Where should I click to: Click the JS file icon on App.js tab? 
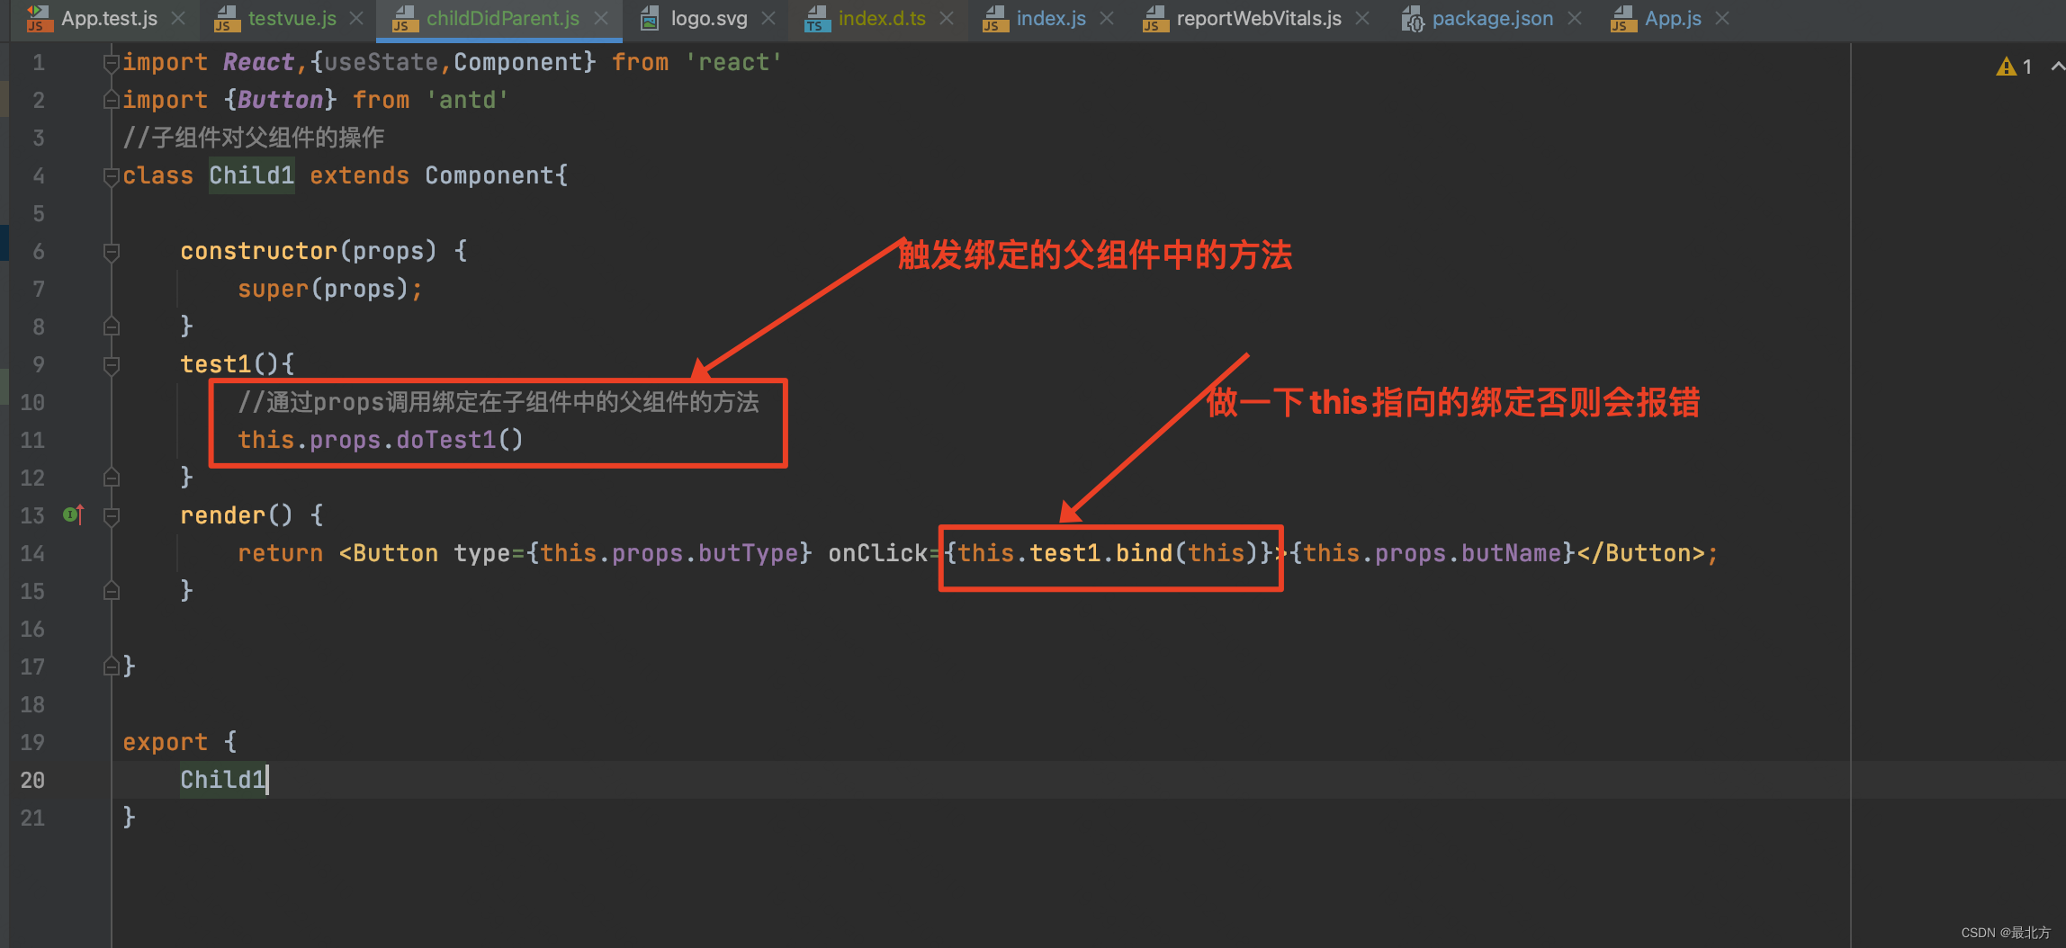[x=1623, y=18]
